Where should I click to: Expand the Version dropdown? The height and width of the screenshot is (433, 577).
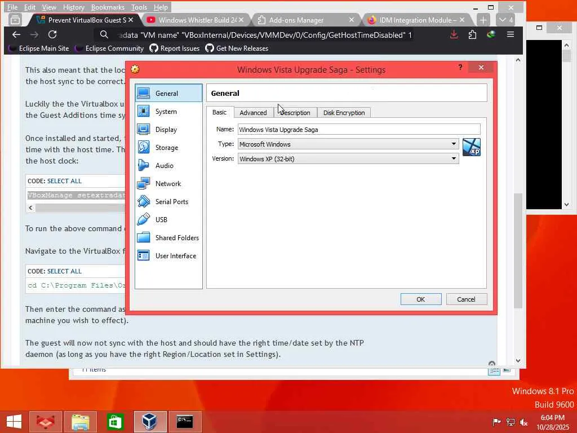(454, 158)
